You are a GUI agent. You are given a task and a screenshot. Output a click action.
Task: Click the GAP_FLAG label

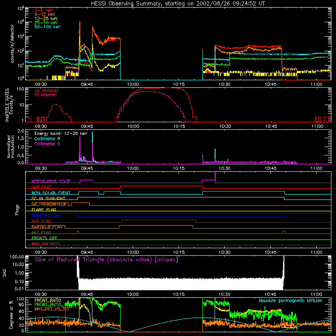coord(41,187)
